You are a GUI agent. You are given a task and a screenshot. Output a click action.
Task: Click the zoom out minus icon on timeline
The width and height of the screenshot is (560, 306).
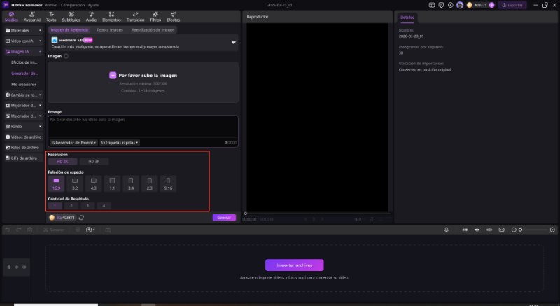tap(514, 230)
